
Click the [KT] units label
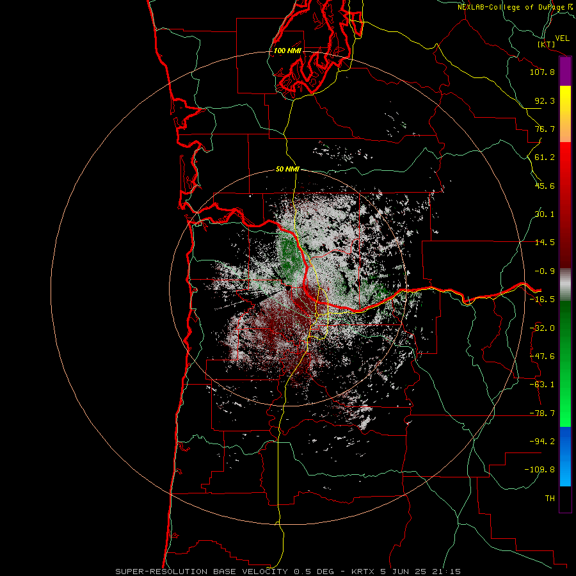click(x=547, y=44)
